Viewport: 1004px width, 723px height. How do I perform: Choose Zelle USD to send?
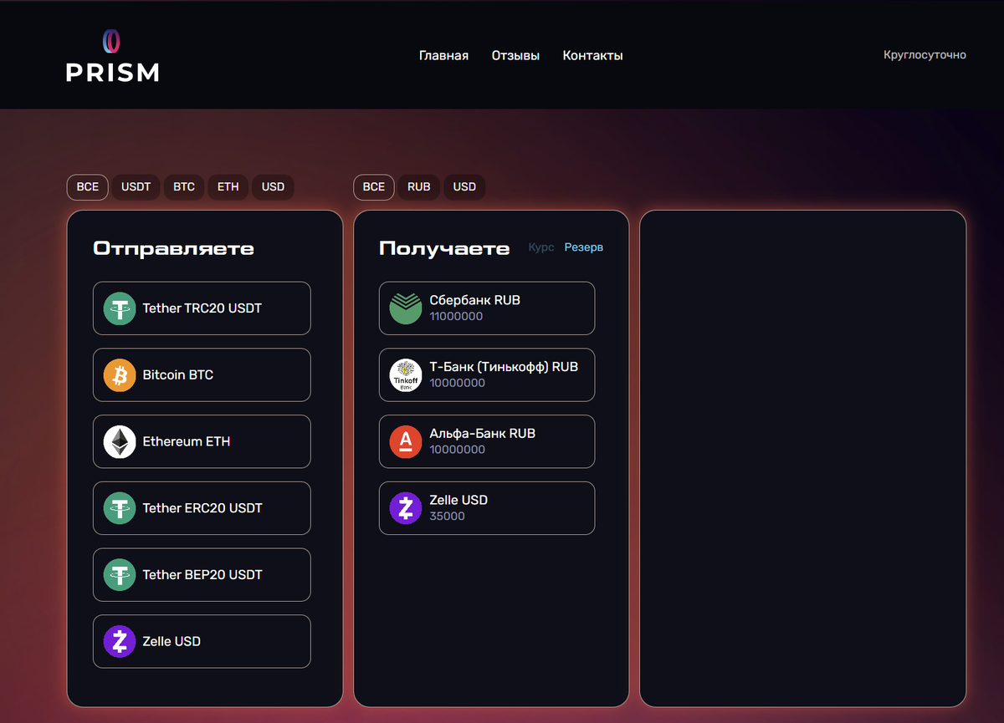(x=202, y=642)
